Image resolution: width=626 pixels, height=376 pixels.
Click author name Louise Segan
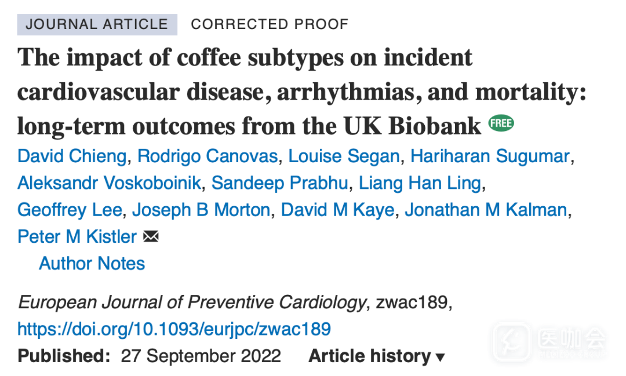click(344, 156)
